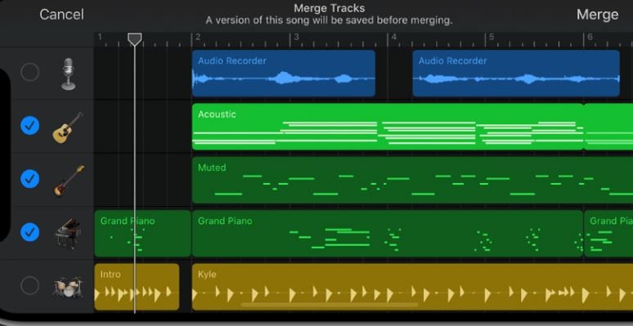
Task: Tap the Cancel button
Action: (x=62, y=15)
